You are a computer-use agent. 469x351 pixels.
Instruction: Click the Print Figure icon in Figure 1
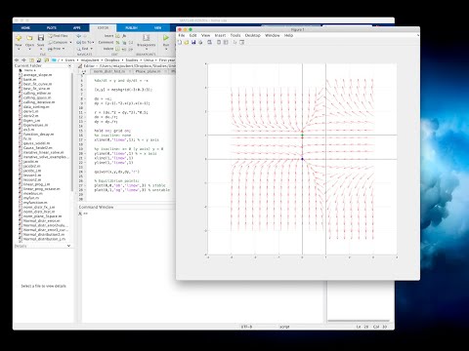click(x=200, y=42)
